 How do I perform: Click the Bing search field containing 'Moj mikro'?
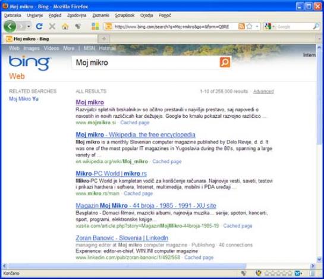pos(146,62)
